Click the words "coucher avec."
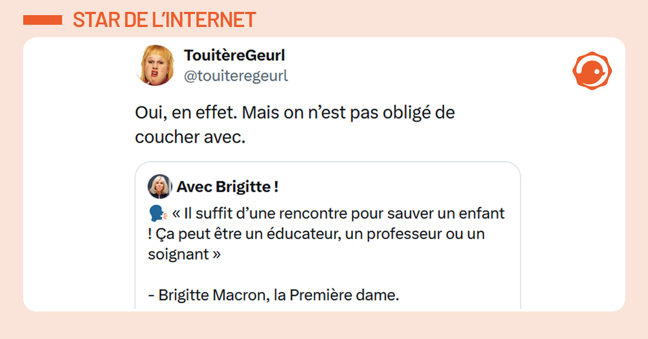 190,137
